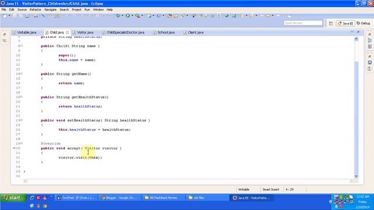Click the editor scroll down arrow
The height and width of the screenshot is (210, 374).
pyautogui.click(x=356, y=176)
